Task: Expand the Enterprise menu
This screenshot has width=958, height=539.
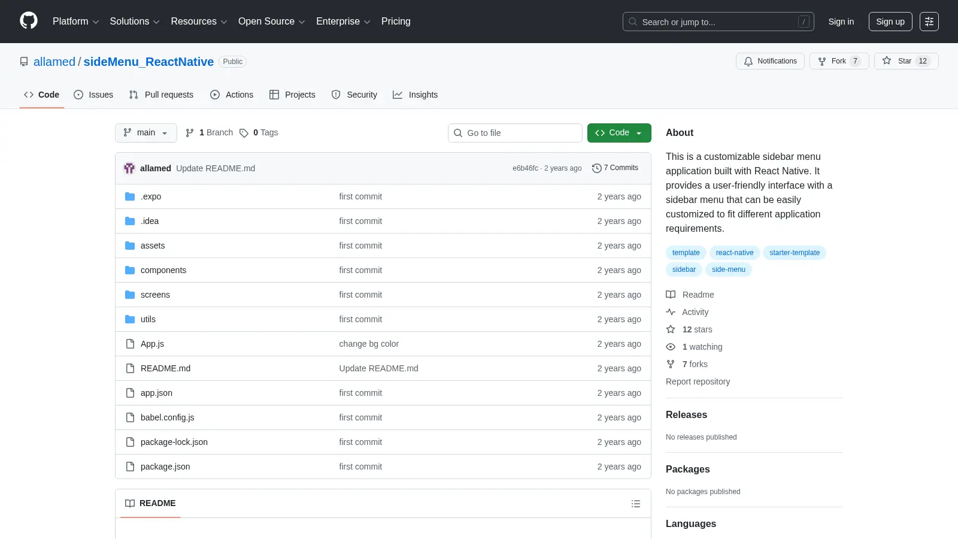Action: tap(343, 22)
